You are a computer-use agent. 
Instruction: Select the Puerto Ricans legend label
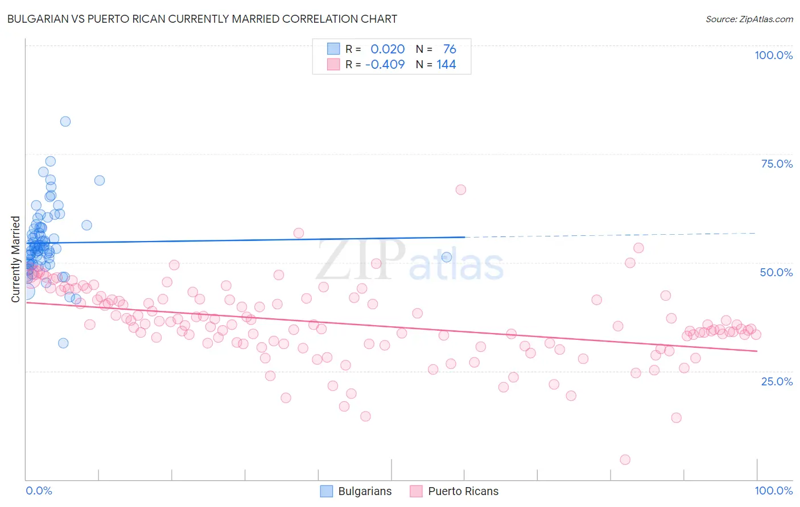(463, 491)
